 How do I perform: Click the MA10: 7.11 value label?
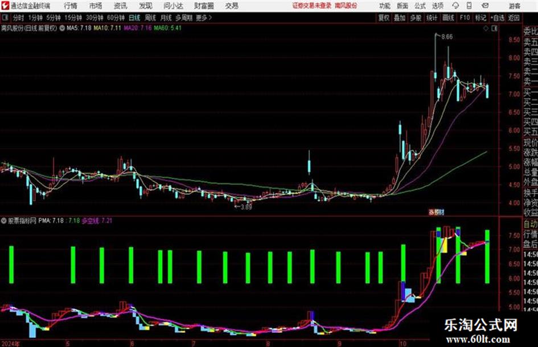click(108, 28)
